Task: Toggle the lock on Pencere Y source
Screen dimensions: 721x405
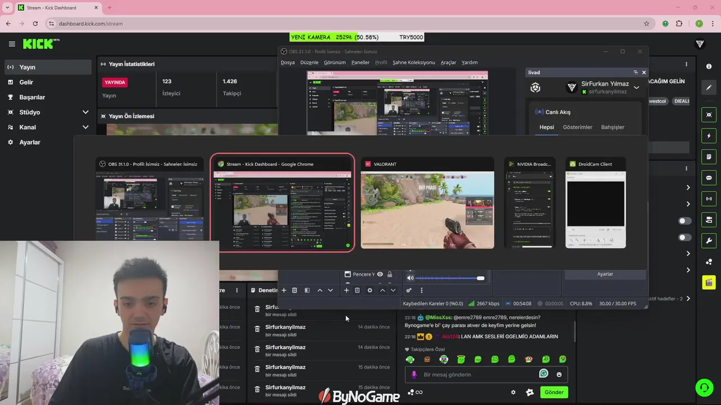Action: 389,274
